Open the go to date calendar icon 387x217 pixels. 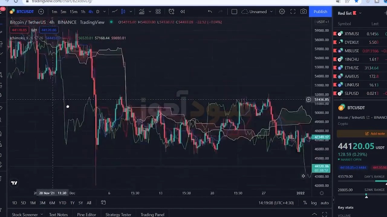click(x=103, y=203)
